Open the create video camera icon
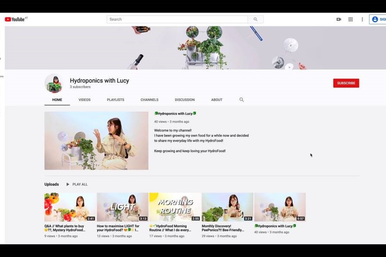Viewport: 386px width, 257px height. click(x=339, y=19)
